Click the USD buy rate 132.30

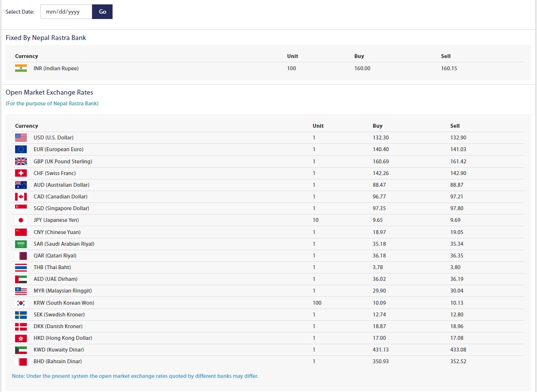tap(381, 137)
